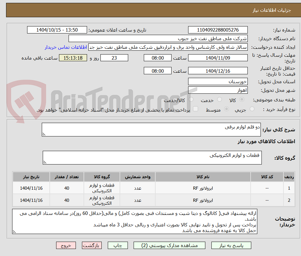Click the date 1404/11/16 in row 2

coord(31,200)
